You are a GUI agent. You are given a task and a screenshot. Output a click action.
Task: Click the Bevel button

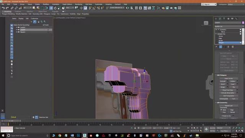pyautogui.click(x=223, y=84)
